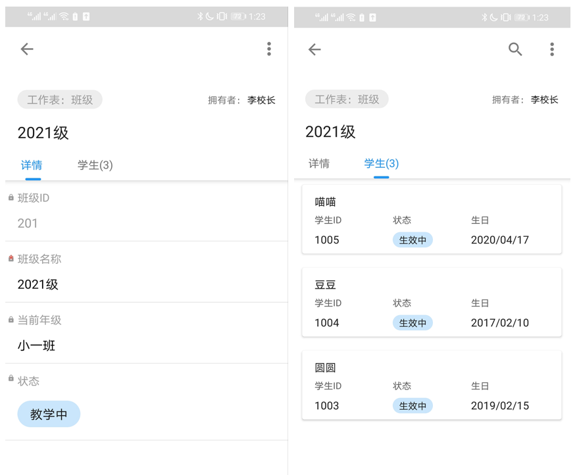Open the student card for 豆豆

pos(431,302)
